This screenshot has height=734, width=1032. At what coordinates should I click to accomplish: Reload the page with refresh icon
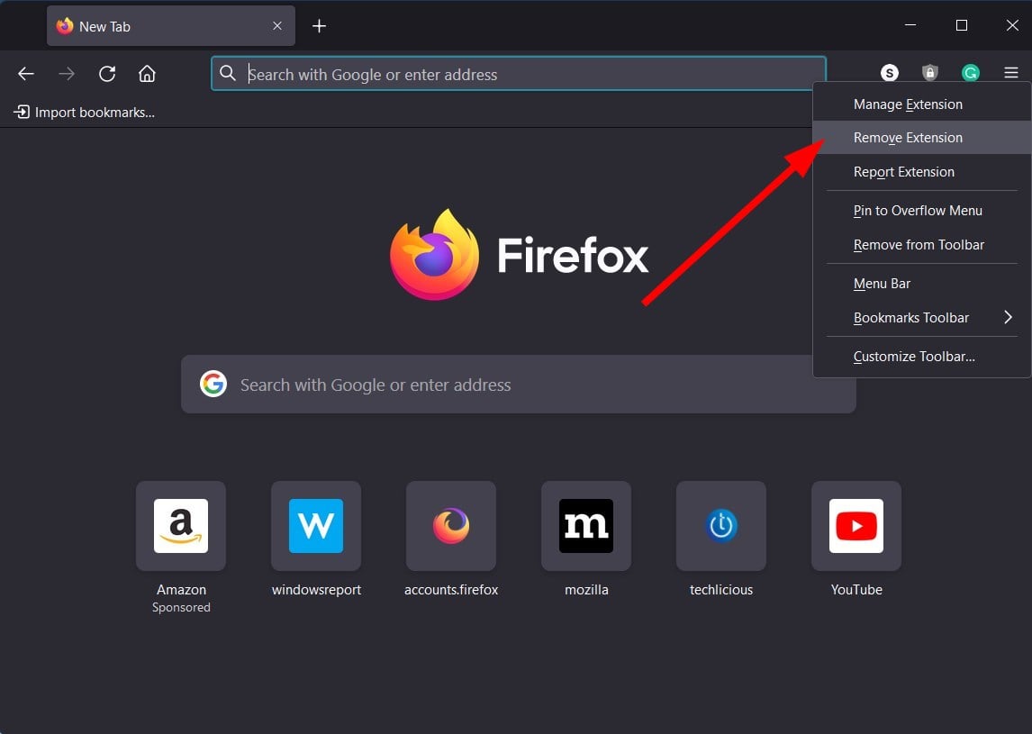click(x=107, y=74)
